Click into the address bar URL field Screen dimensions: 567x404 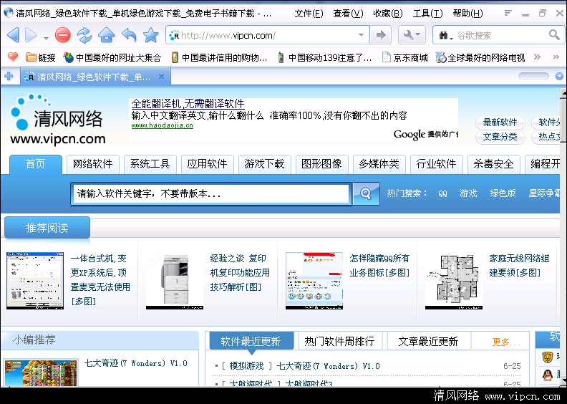(x=267, y=35)
